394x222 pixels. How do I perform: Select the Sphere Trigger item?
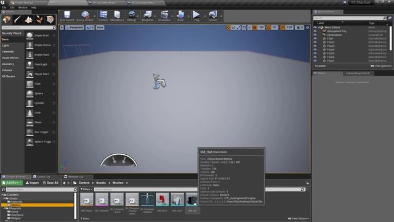(41, 142)
